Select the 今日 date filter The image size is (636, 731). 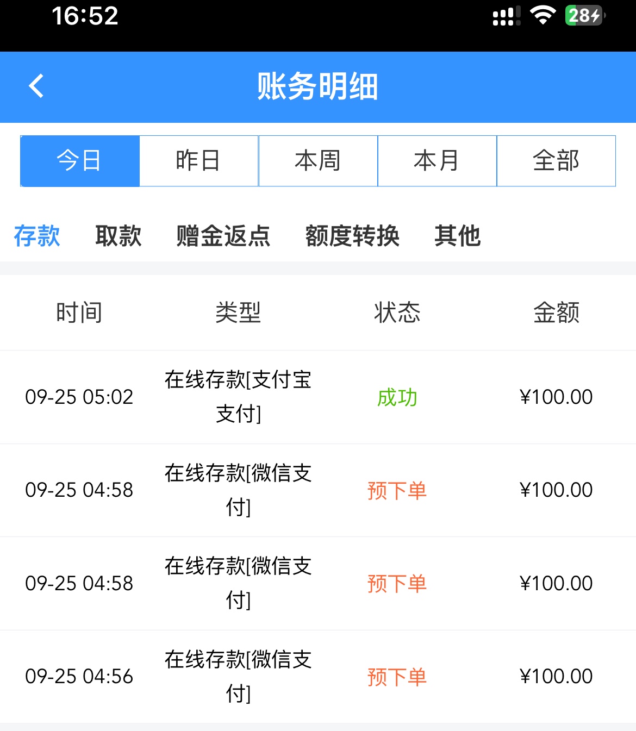click(x=80, y=161)
